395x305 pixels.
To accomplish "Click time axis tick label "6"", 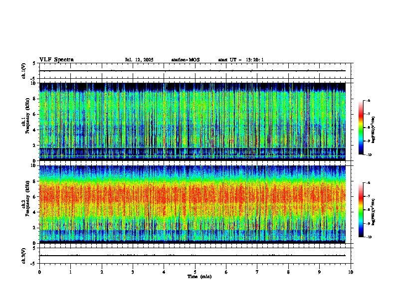I will click(226, 272).
